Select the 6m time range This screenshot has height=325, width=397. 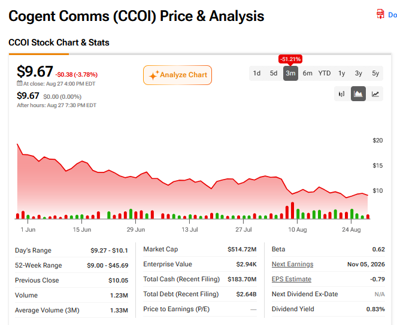[307, 74]
